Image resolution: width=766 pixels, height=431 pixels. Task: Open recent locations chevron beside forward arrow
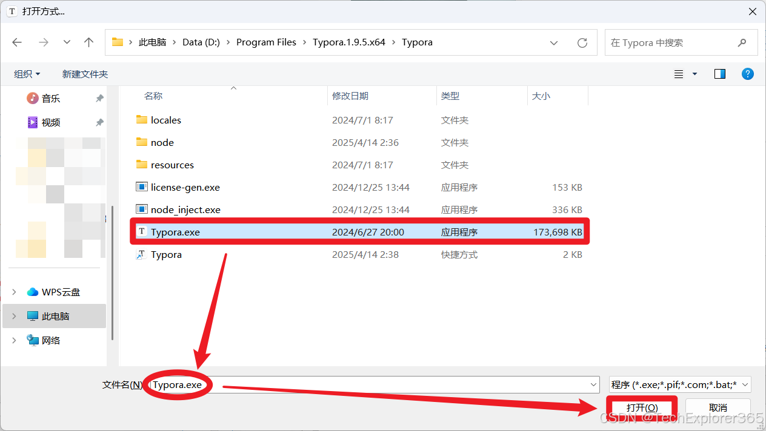click(67, 42)
